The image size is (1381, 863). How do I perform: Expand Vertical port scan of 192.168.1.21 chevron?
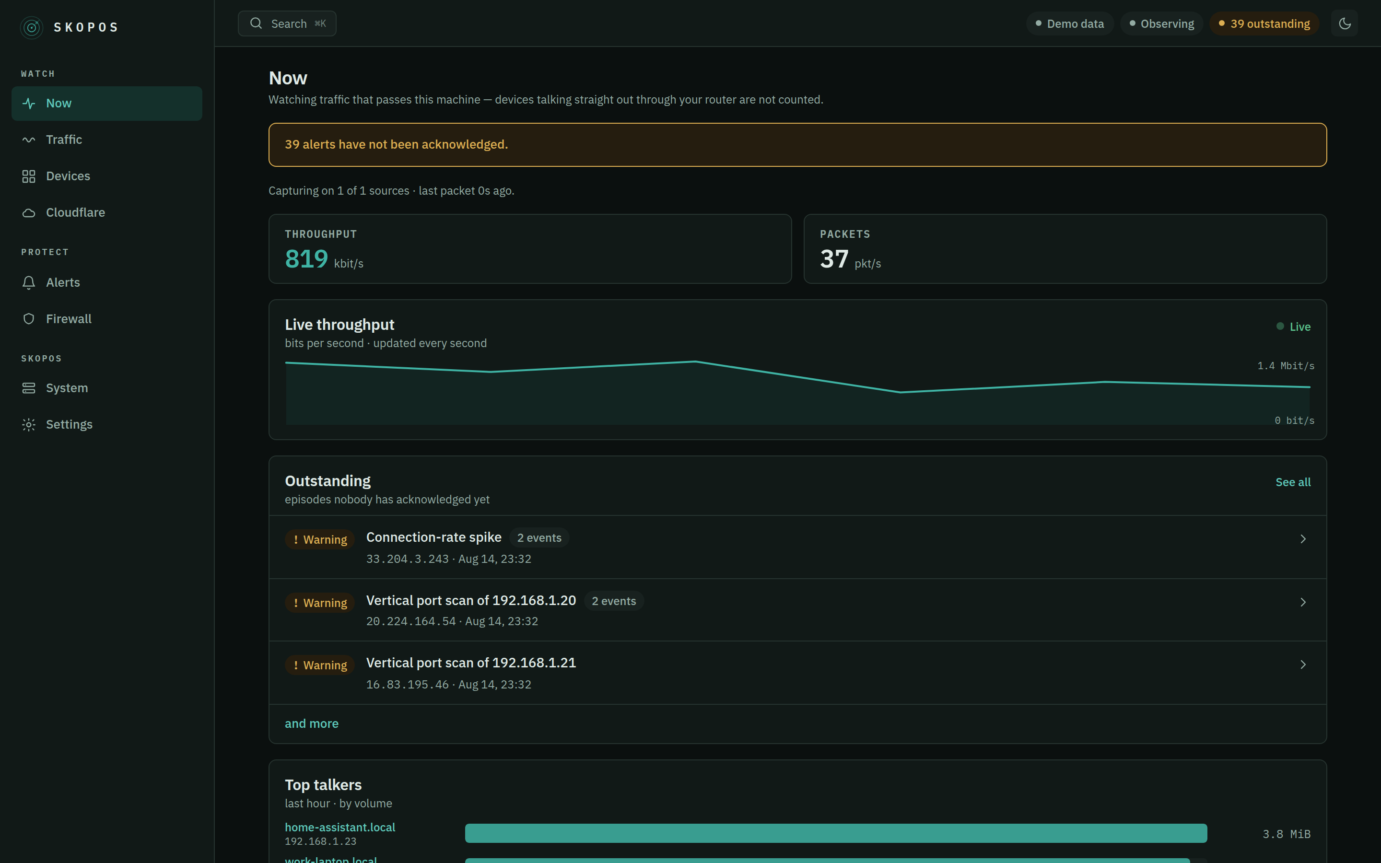[1303, 665]
